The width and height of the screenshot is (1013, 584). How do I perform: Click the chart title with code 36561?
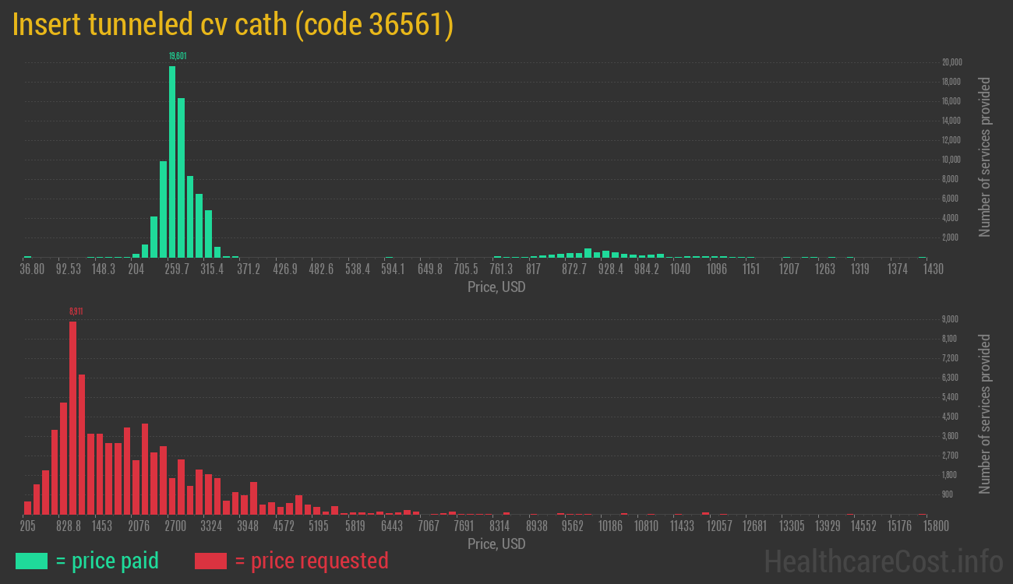coord(233,25)
